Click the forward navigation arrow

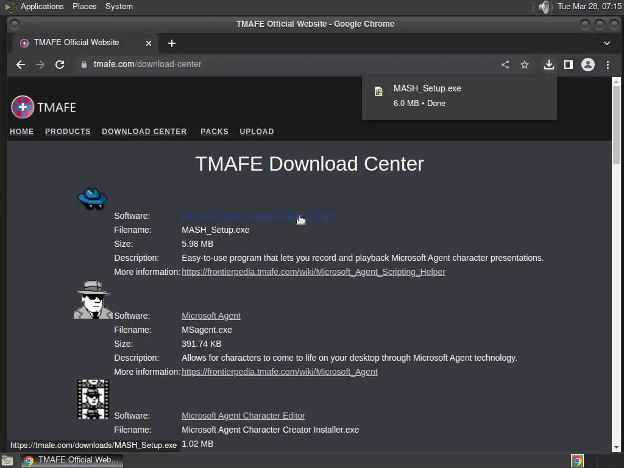(40, 65)
